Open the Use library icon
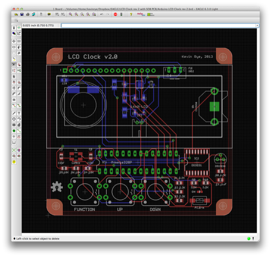Viewport: 271px width, 257px height. pyautogui.click(x=49, y=14)
